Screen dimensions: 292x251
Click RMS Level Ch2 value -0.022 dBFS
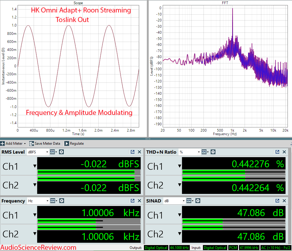tap(110, 188)
